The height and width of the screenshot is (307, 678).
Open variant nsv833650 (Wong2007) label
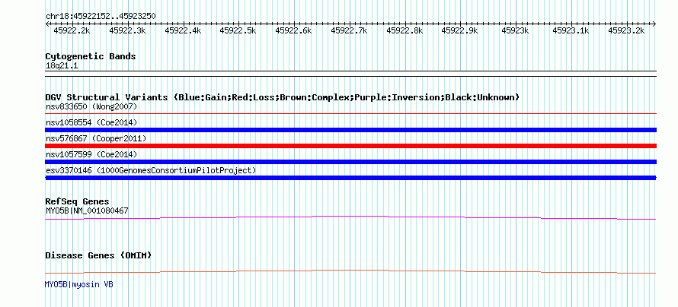pyautogui.click(x=91, y=106)
